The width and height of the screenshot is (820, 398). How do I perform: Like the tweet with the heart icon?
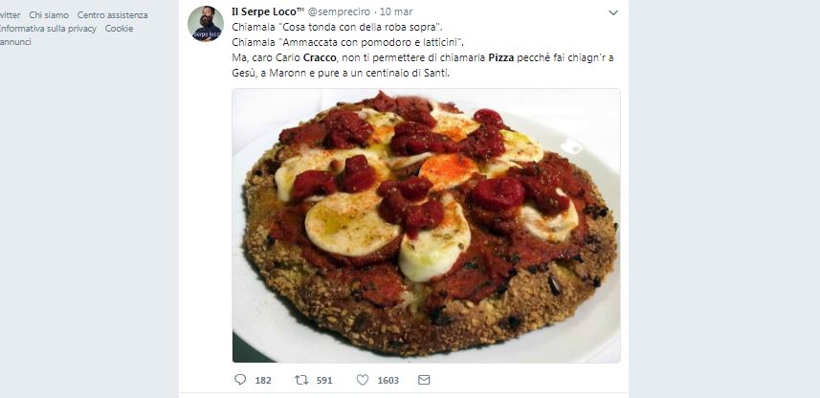363,380
